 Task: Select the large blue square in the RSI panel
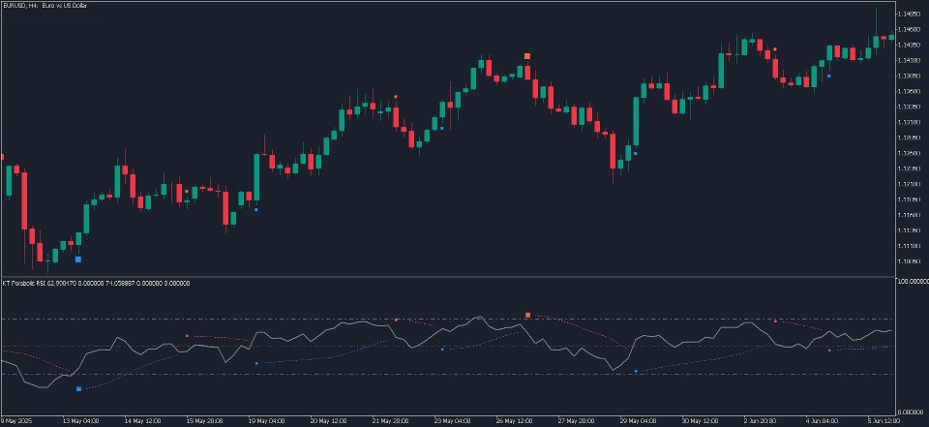[78, 389]
